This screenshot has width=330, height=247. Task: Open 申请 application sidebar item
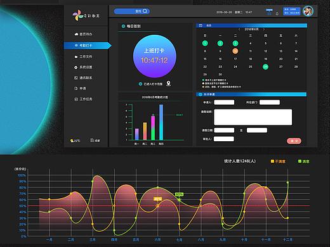[80, 88]
